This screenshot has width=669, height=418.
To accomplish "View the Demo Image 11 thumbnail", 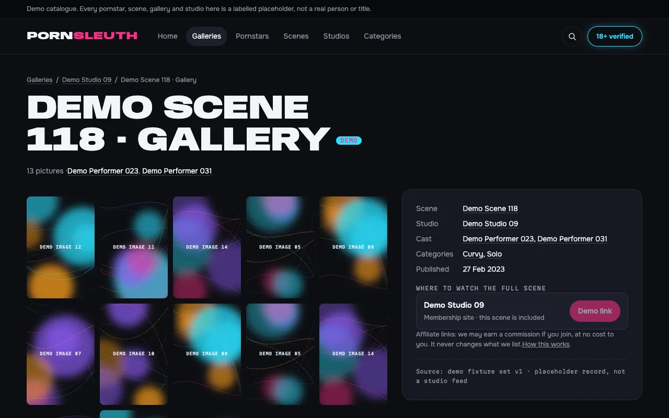I will click(x=134, y=247).
